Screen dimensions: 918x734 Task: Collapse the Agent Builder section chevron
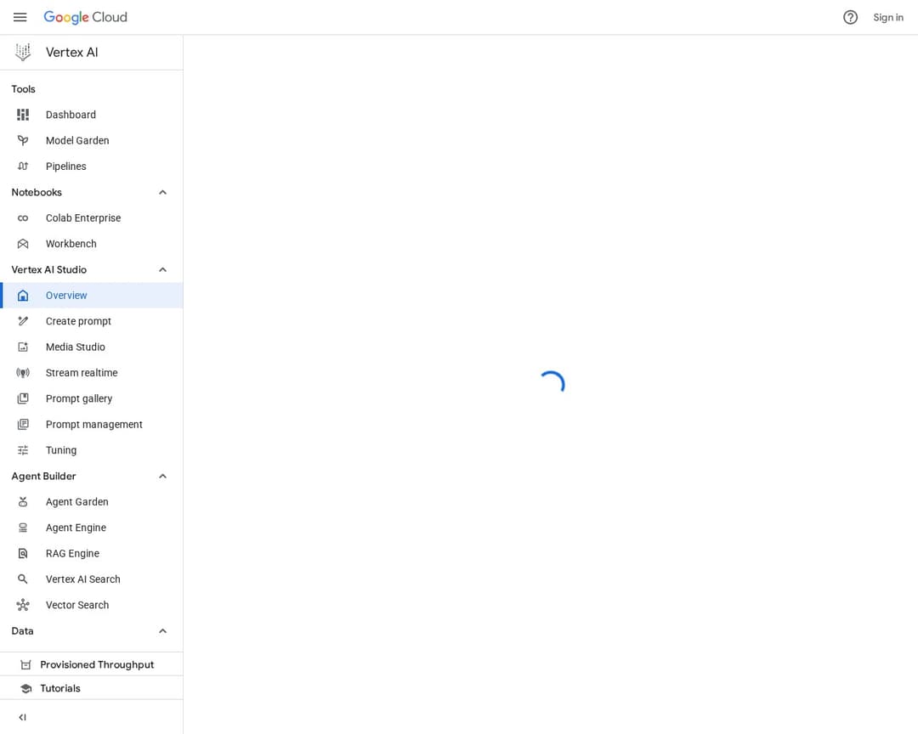click(162, 476)
